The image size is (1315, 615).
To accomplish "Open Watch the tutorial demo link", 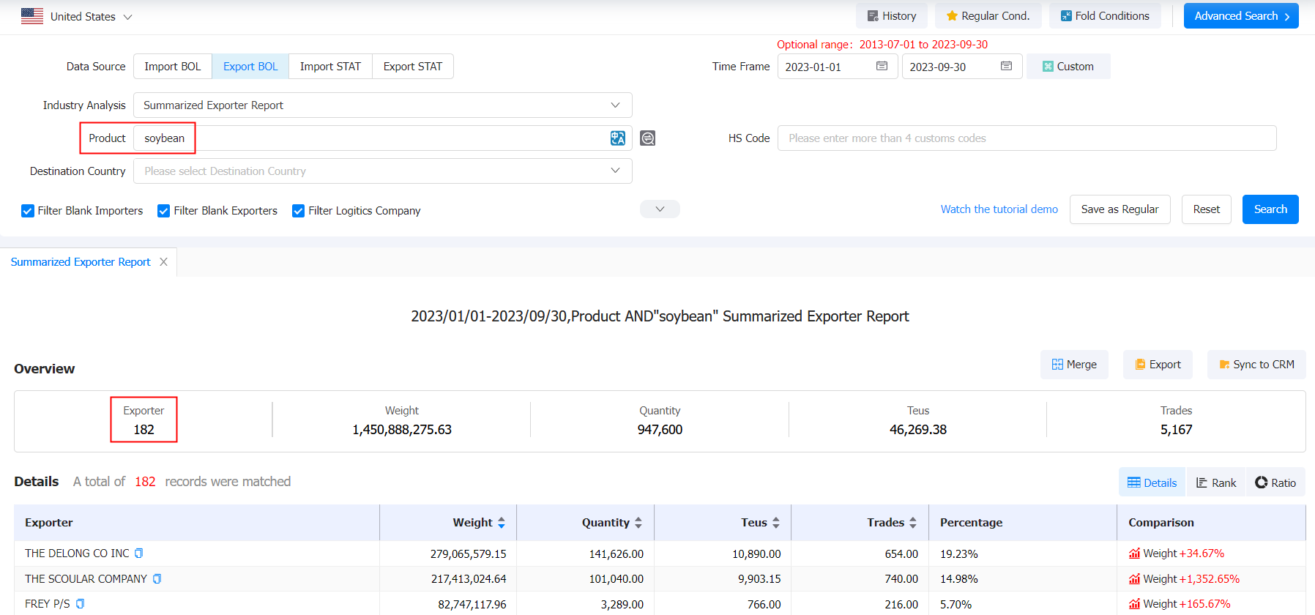I will [x=999, y=209].
